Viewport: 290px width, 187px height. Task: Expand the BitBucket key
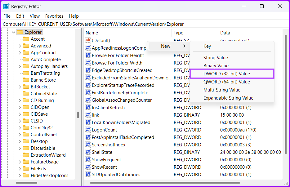point(20,87)
